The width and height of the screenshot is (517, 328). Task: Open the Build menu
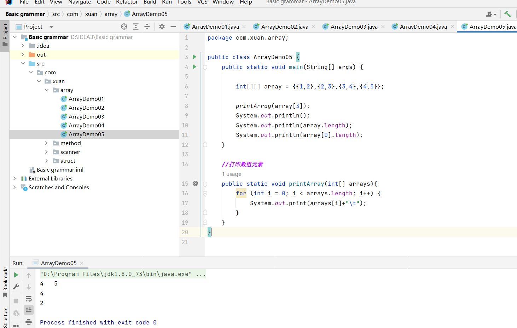click(150, 2)
